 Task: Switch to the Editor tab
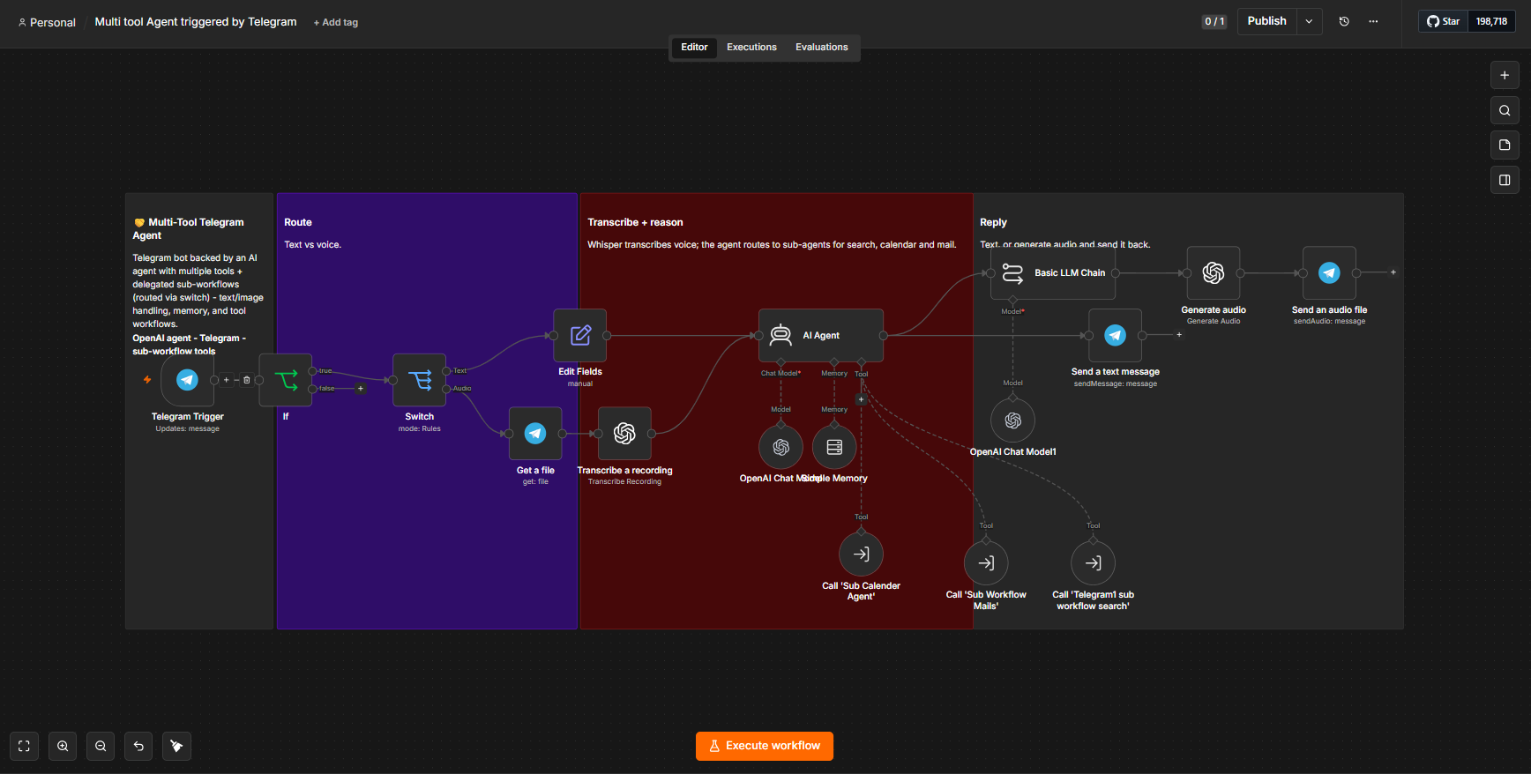pos(694,48)
